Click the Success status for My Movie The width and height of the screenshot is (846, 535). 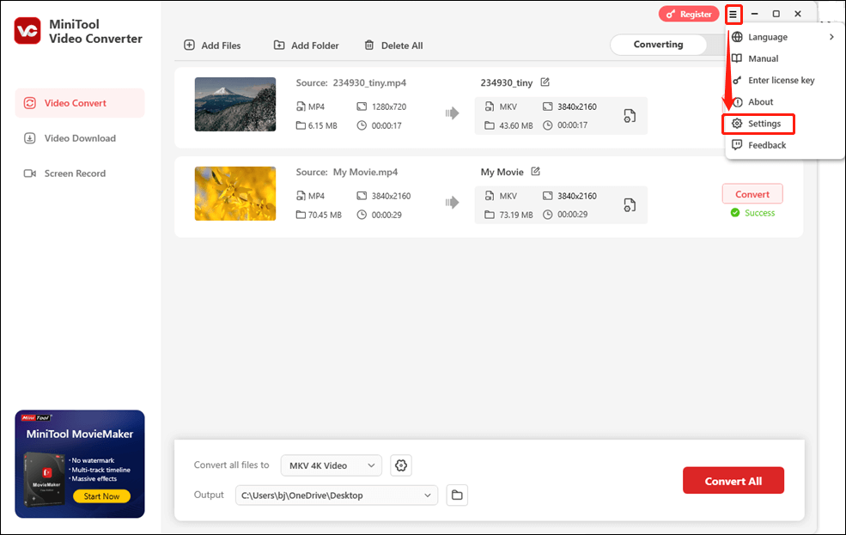point(752,213)
